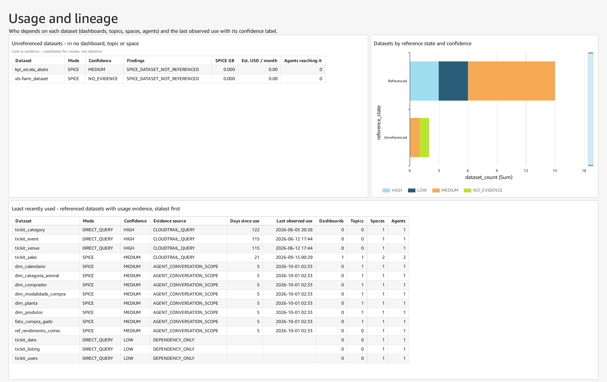Select the kpi_escala_abate dataset cell
Screen dimensions: 607x382
tap(38, 70)
